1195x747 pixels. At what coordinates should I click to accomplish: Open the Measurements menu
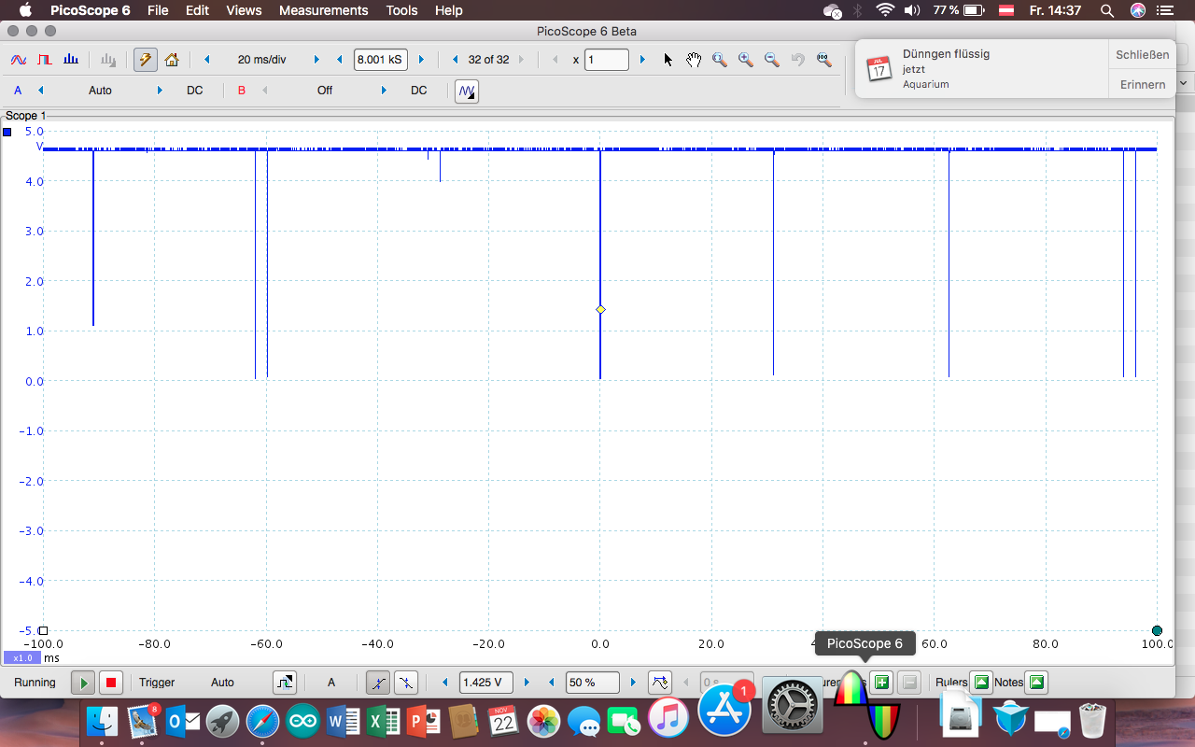[323, 10]
